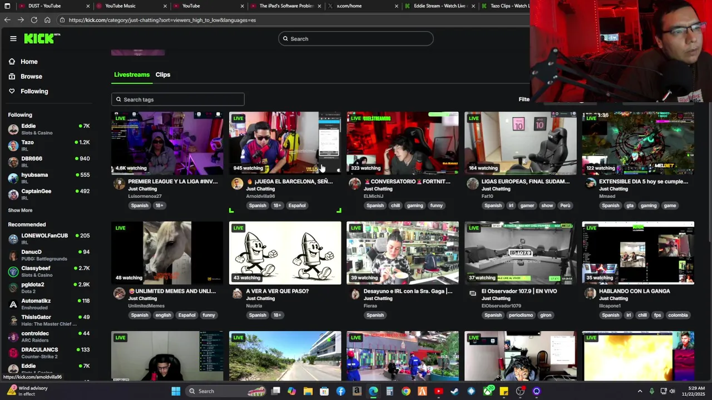Open Home in Kick sidebar
712x400 pixels.
click(x=29, y=62)
